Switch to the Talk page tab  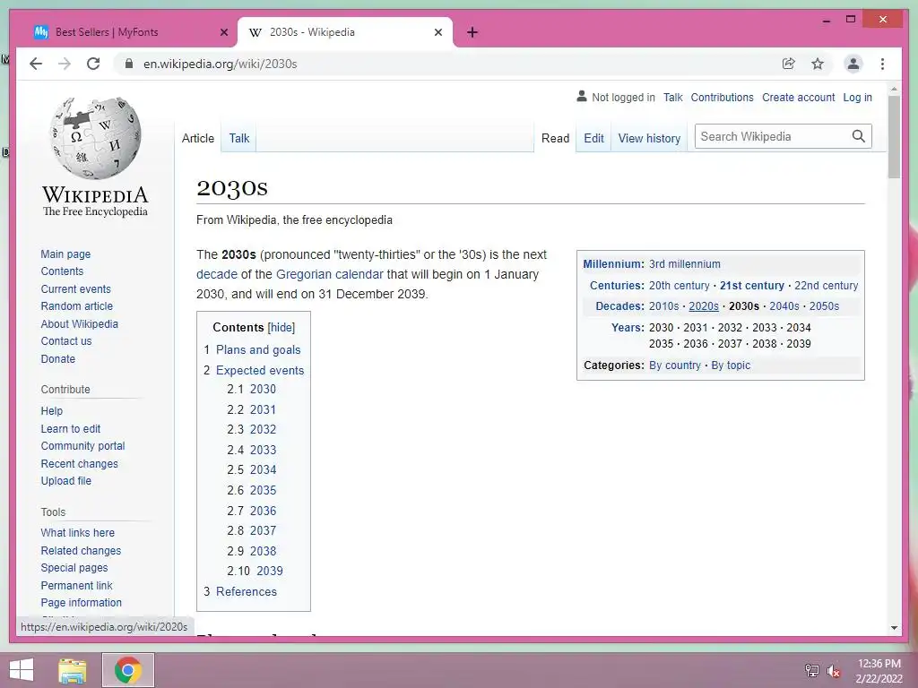pos(238,138)
